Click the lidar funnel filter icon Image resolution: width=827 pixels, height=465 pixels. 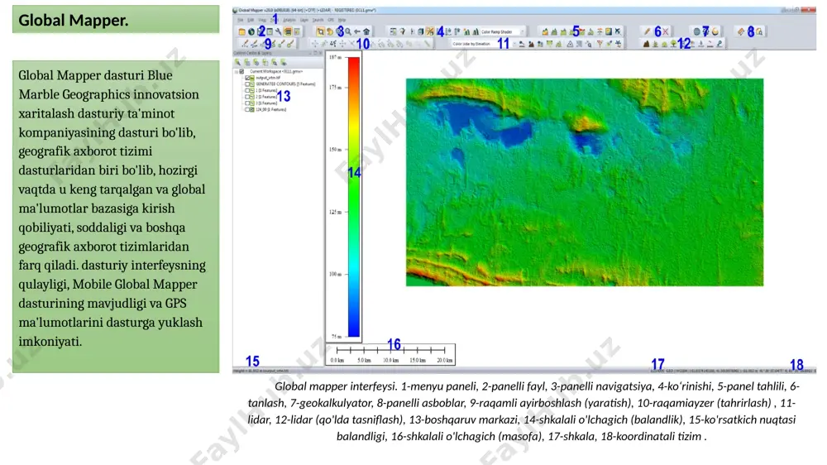pyautogui.click(x=600, y=45)
